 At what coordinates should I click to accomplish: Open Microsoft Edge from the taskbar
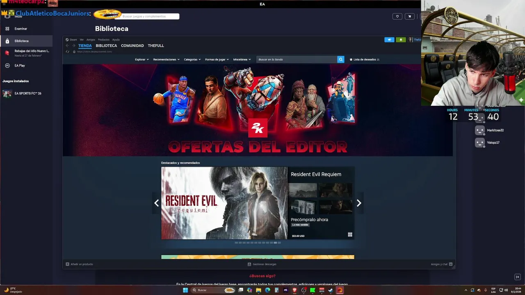(x=267, y=290)
